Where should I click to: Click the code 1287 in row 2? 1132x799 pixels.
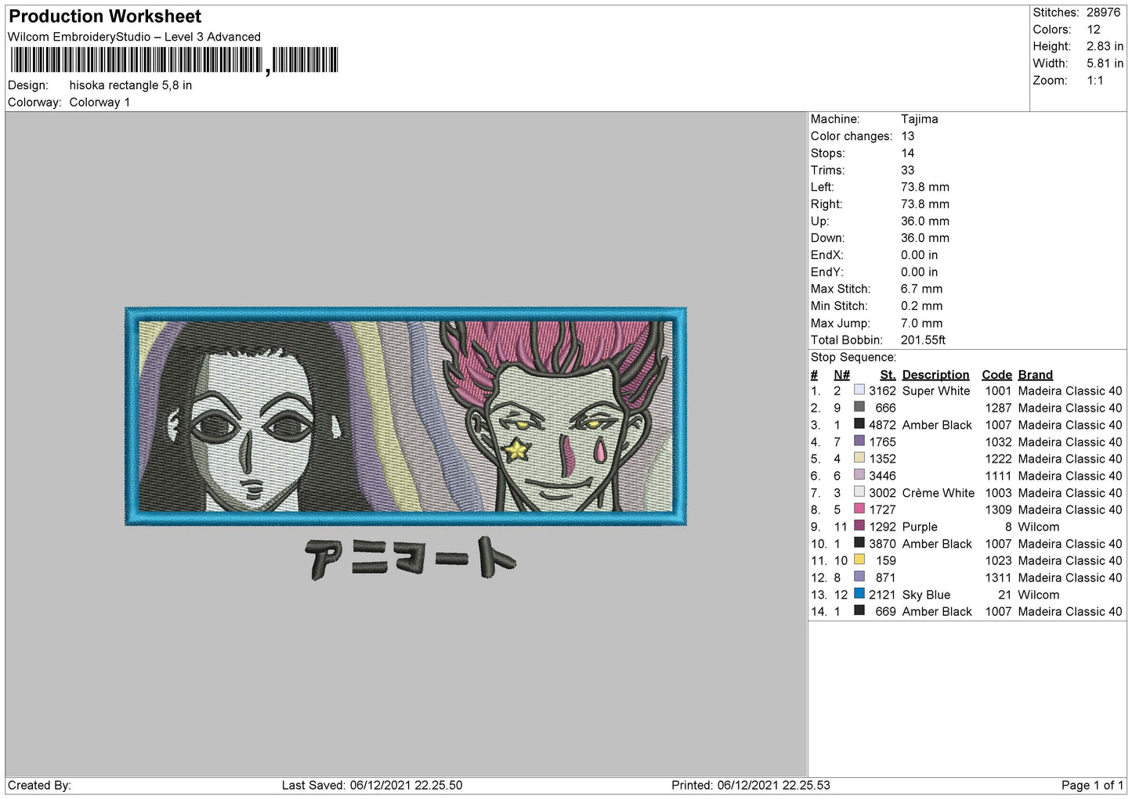pyautogui.click(x=998, y=408)
